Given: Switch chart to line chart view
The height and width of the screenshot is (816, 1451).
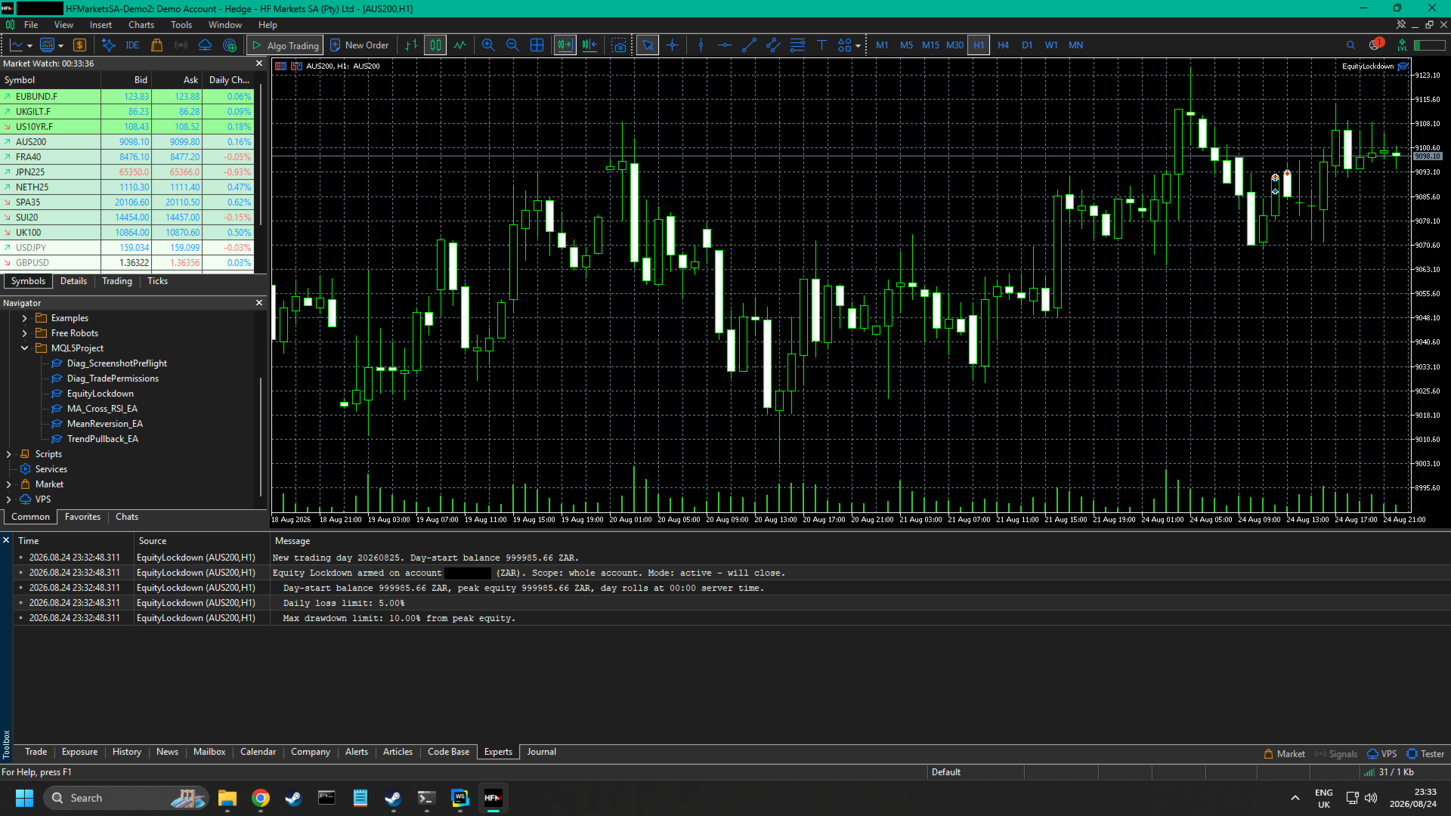Looking at the screenshot, I should click(459, 45).
